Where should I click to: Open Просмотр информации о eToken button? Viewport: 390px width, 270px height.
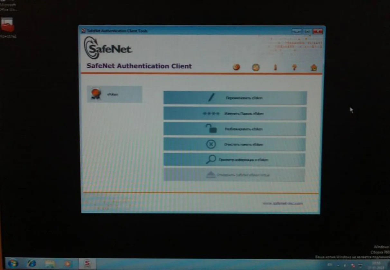234,160
